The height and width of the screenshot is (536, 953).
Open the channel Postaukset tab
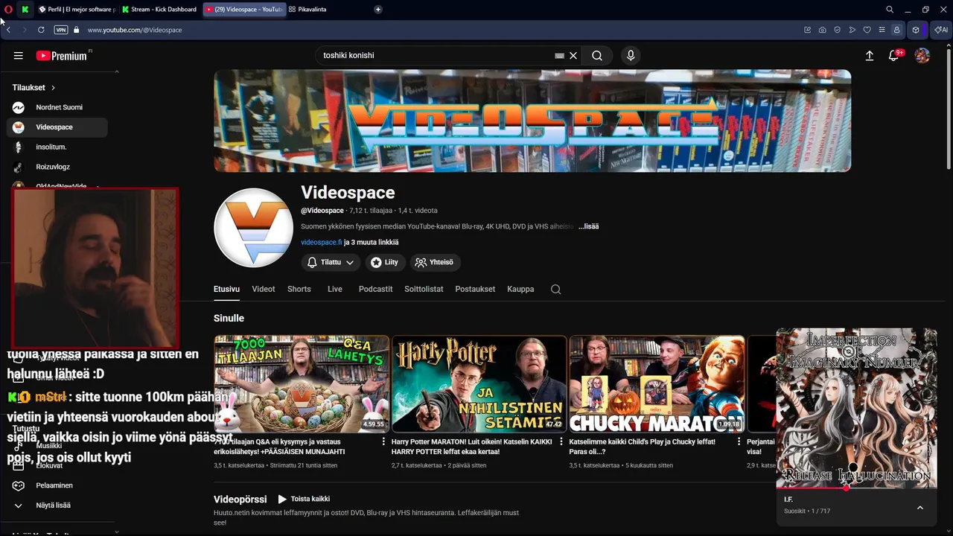475,289
